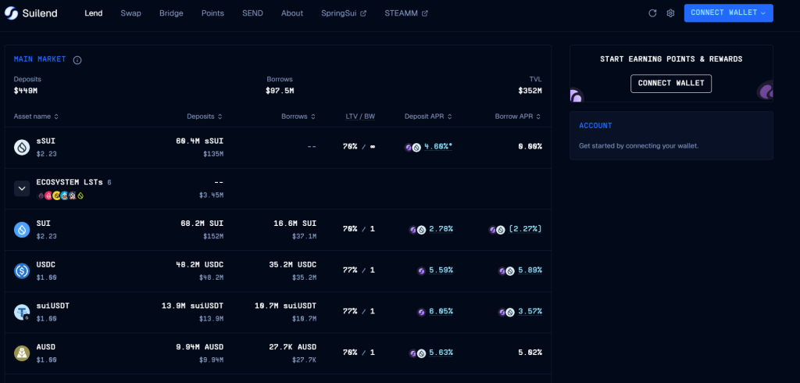Viewport: 800px width, 383px height.
Task: Open the LTV / BW column header
Action: tap(360, 116)
